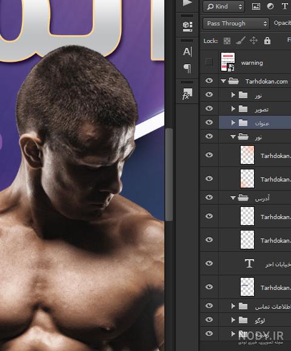This screenshot has width=291, height=351.
Task: Click the لوگو group folder icon
Action: [x=243, y=320]
